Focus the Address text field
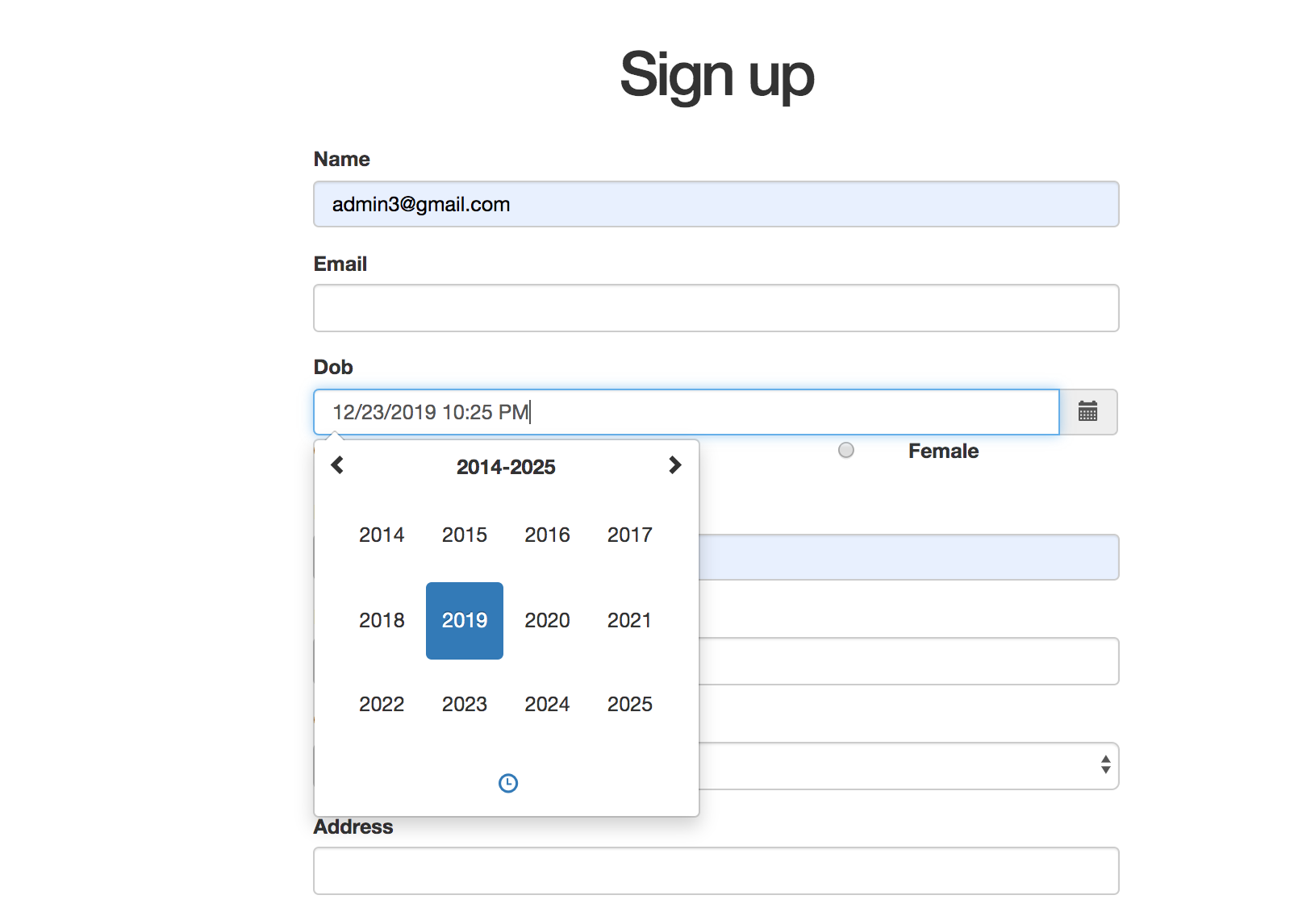Viewport: 1294px width, 916px height. pos(716,871)
